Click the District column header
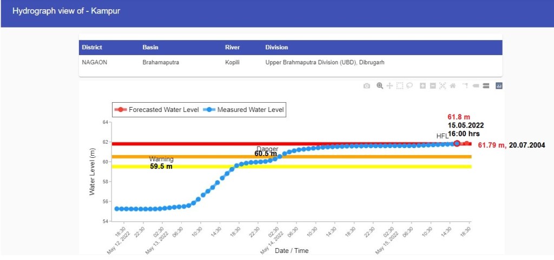The height and width of the screenshot is (260, 554). (x=92, y=48)
